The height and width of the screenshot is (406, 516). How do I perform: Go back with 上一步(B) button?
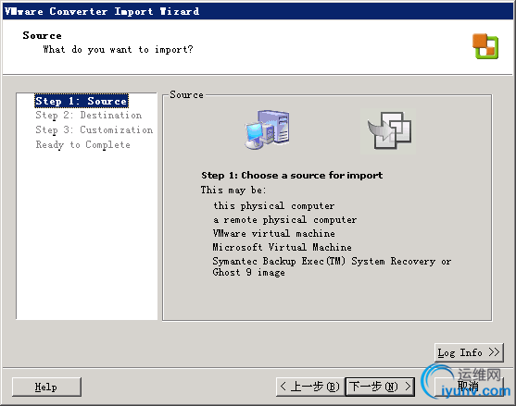coord(309,387)
